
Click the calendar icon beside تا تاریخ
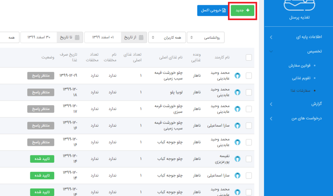(77, 37)
